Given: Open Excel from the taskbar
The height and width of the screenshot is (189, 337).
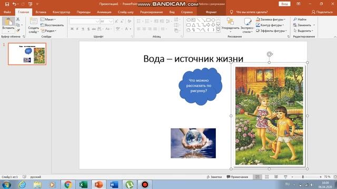Looking at the screenshot, I should [x=83, y=184].
